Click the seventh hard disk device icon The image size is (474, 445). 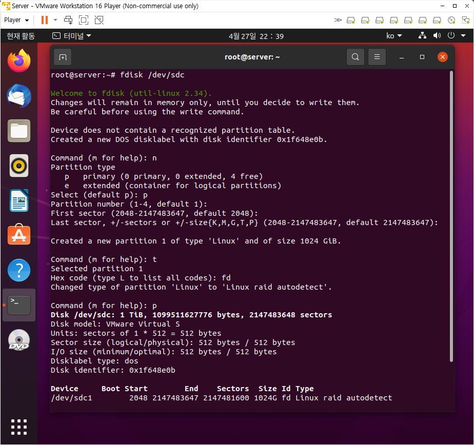click(437, 20)
